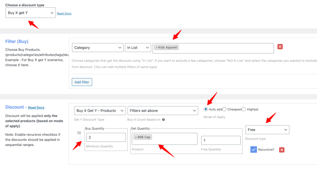This screenshot has height=169, width=317.
Task: Toggle the Recursive checkbox
Action: pyautogui.click(x=254, y=150)
